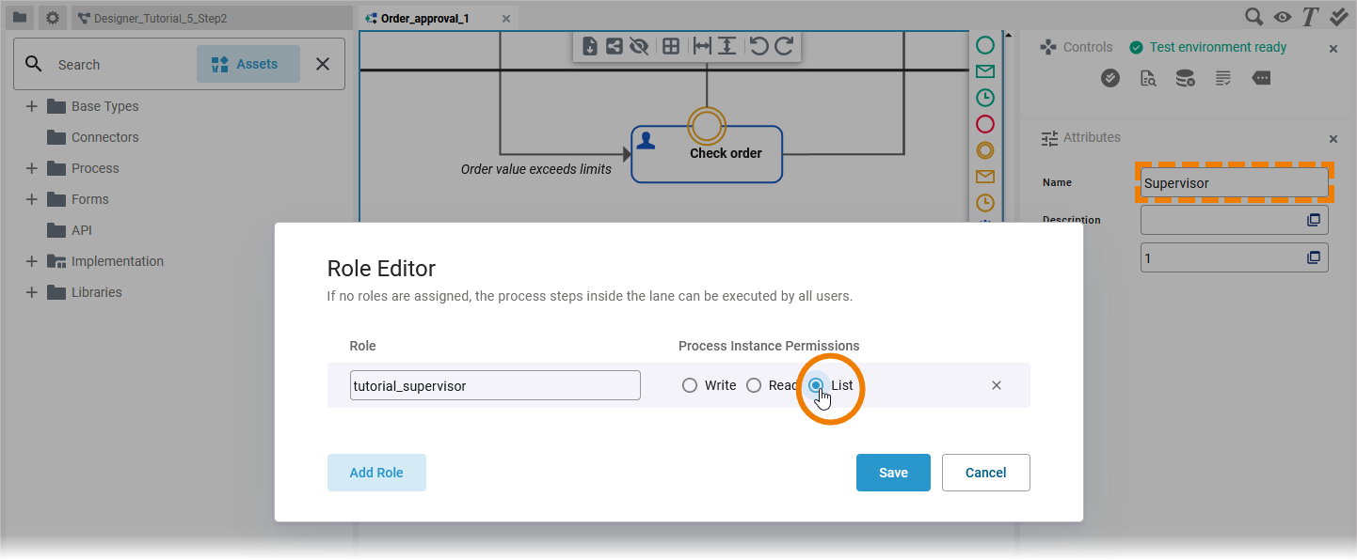Screen dimensions: 1357x560
Task: Clear the explorer search box
Action: tap(323, 64)
